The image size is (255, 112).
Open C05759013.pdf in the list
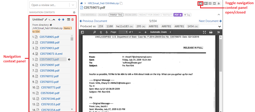[49, 48]
